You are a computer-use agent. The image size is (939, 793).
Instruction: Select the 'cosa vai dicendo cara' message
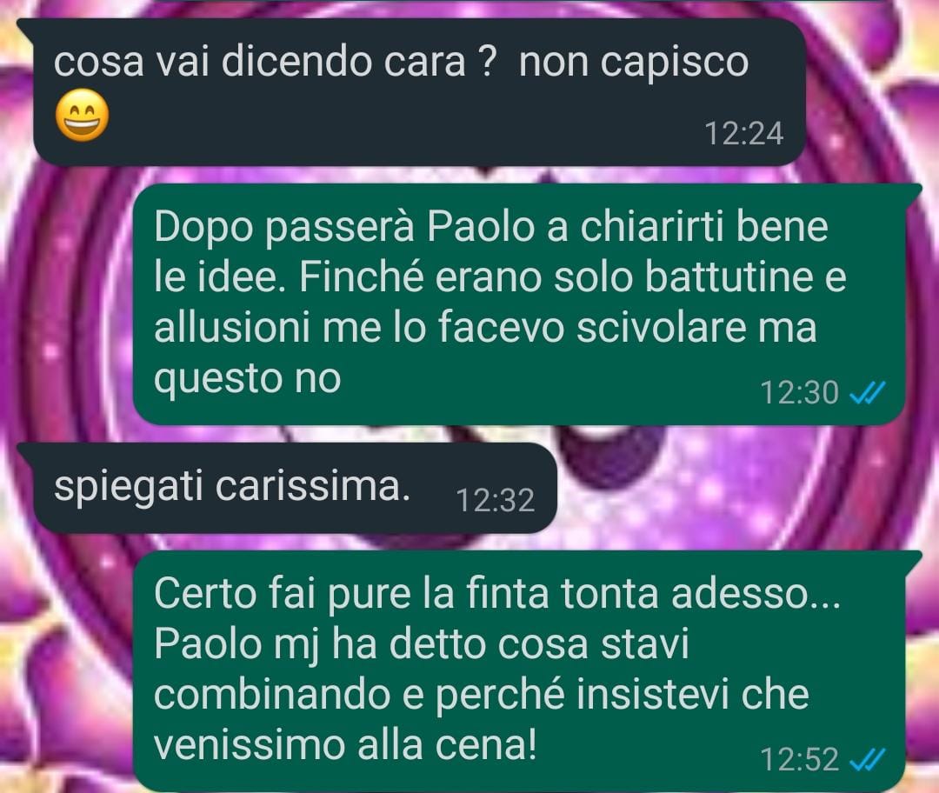[x=418, y=91]
